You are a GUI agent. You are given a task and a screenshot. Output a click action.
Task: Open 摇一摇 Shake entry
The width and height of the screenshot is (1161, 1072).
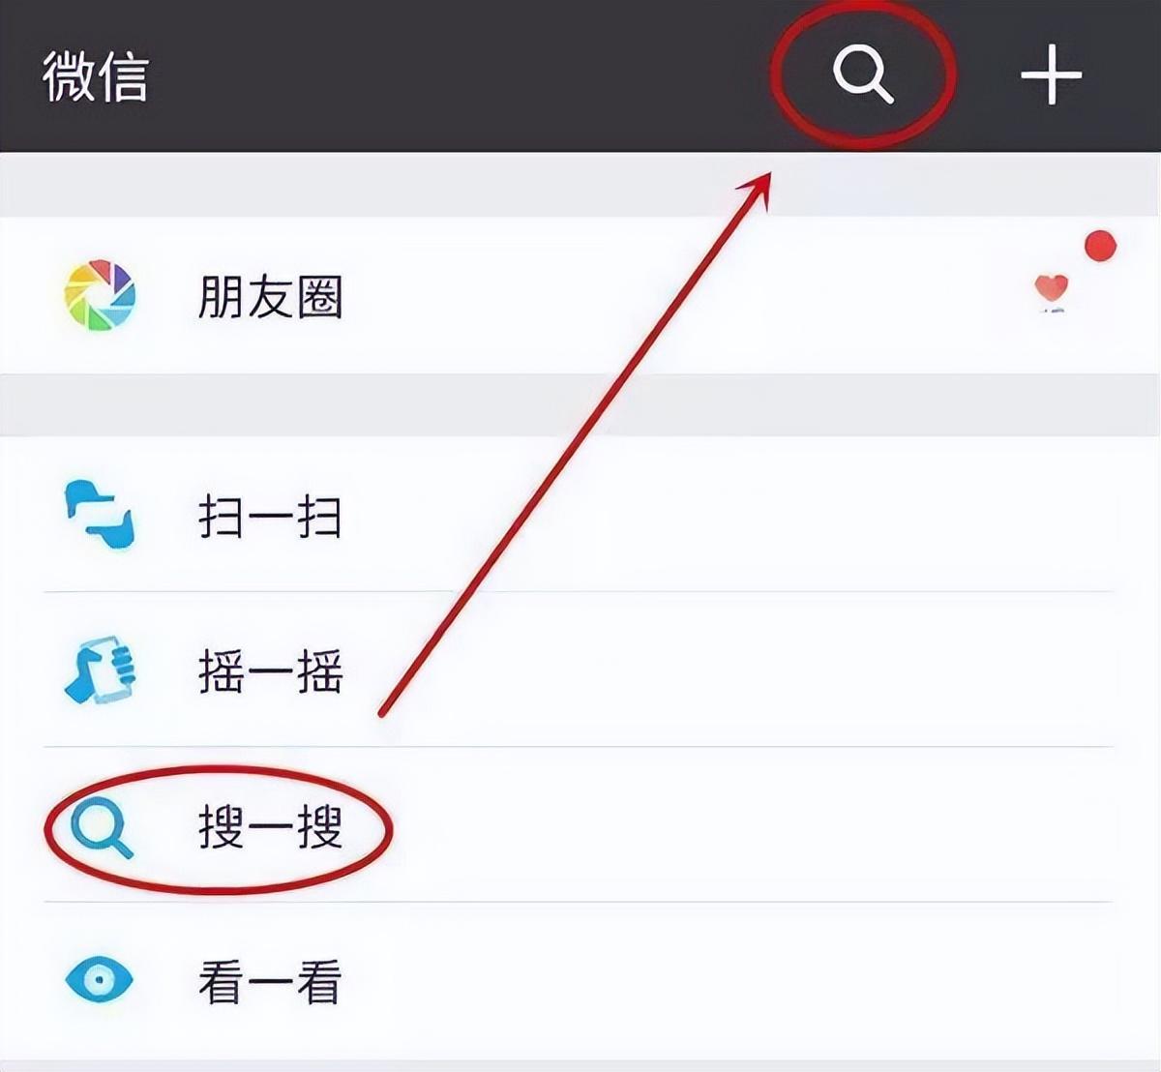(271, 671)
